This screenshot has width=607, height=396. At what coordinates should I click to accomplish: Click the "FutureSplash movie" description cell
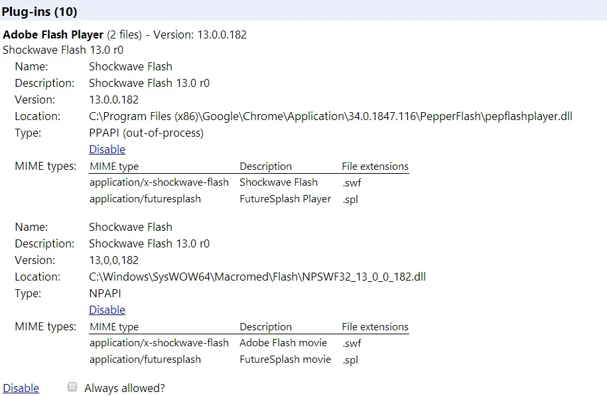coord(285,360)
